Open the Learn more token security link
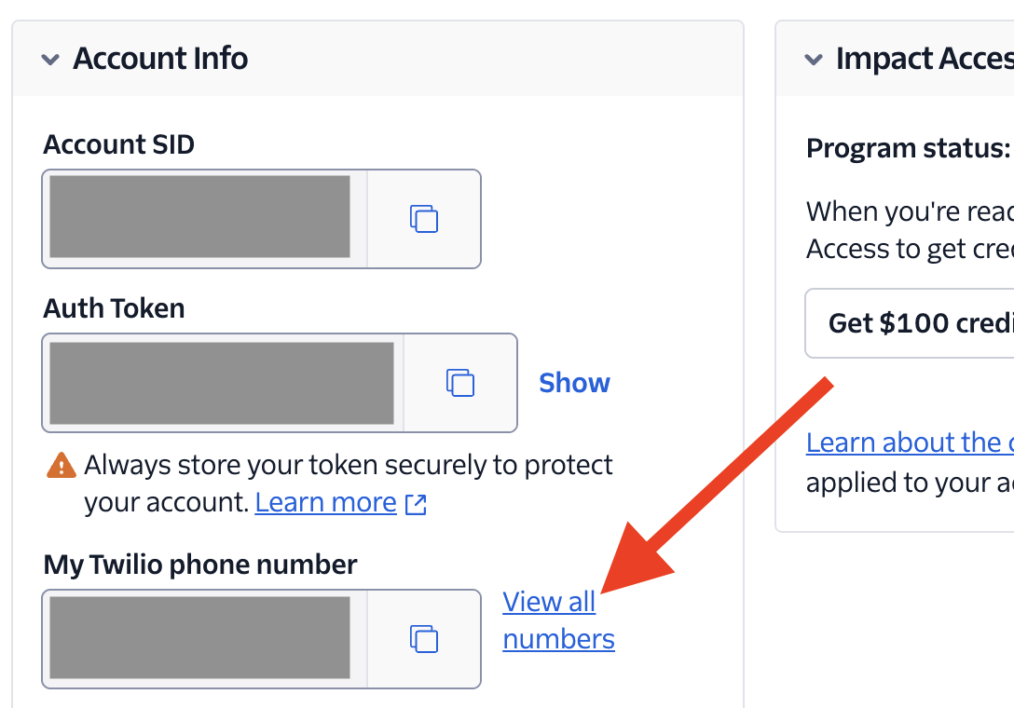 click(326, 502)
